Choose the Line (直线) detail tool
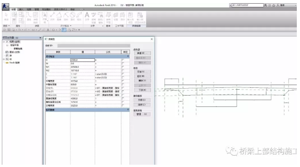 (x=29, y=16)
